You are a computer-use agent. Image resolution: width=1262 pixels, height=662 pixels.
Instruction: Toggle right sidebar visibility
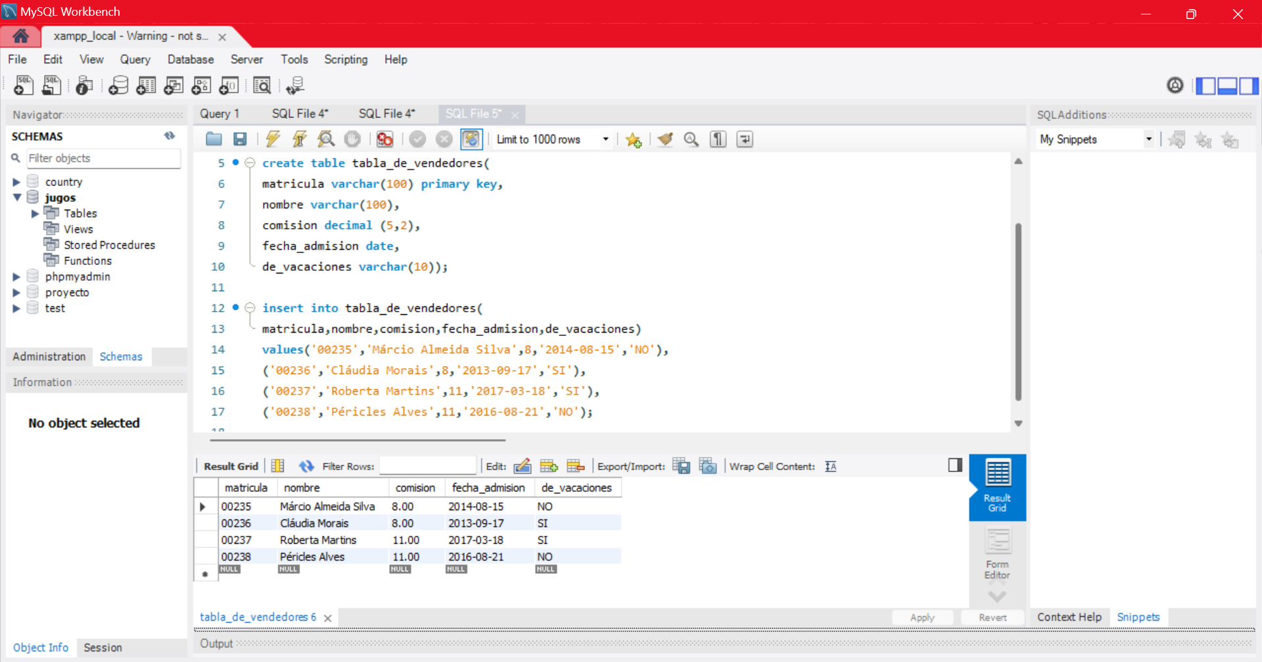tap(1249, 85)
